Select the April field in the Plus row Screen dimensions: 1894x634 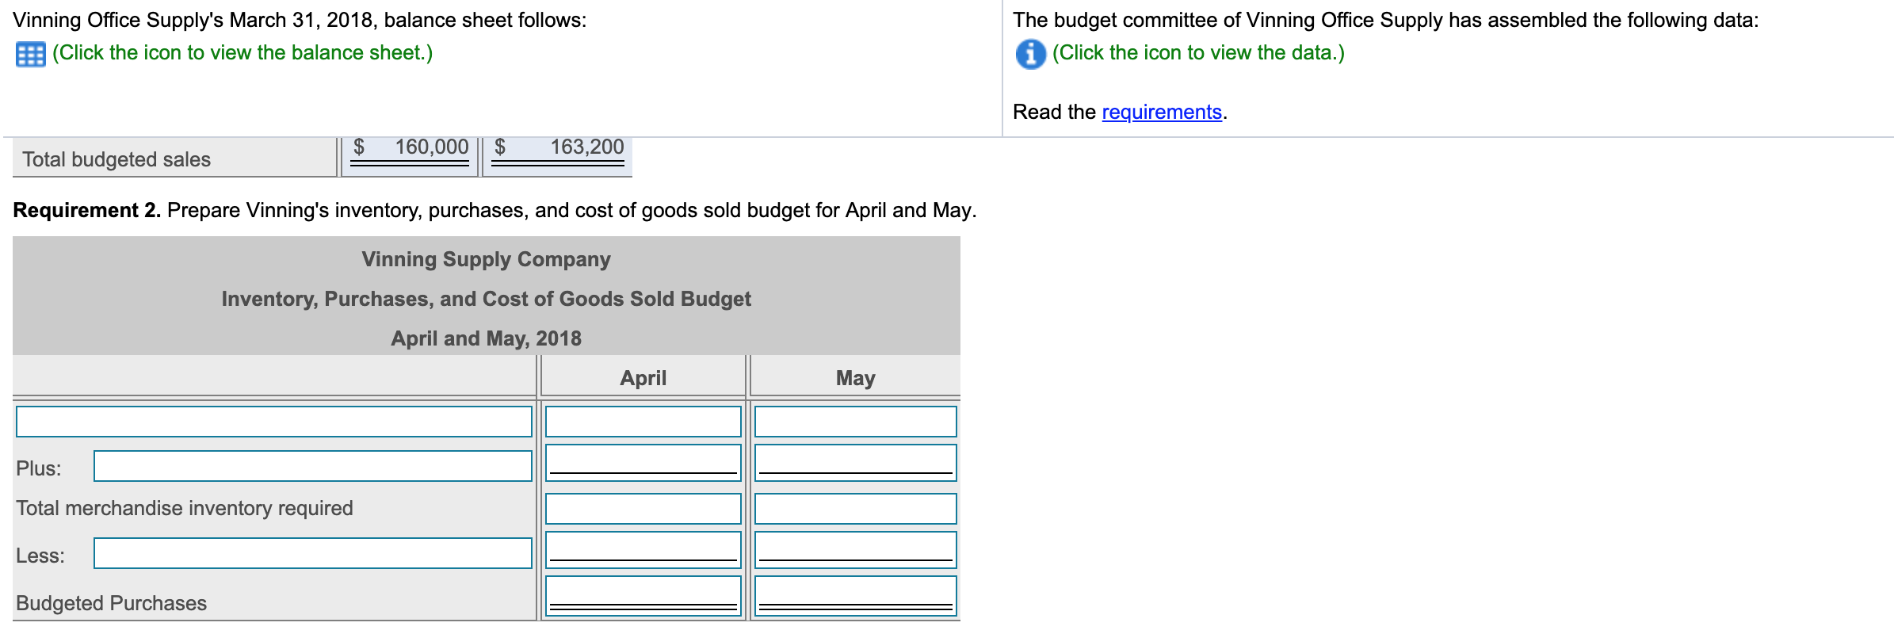coord(643,463)
